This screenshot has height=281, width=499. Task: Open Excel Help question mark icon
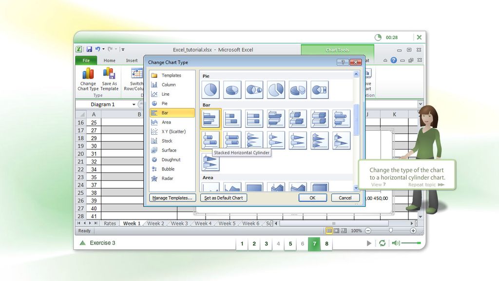[394, 60]
